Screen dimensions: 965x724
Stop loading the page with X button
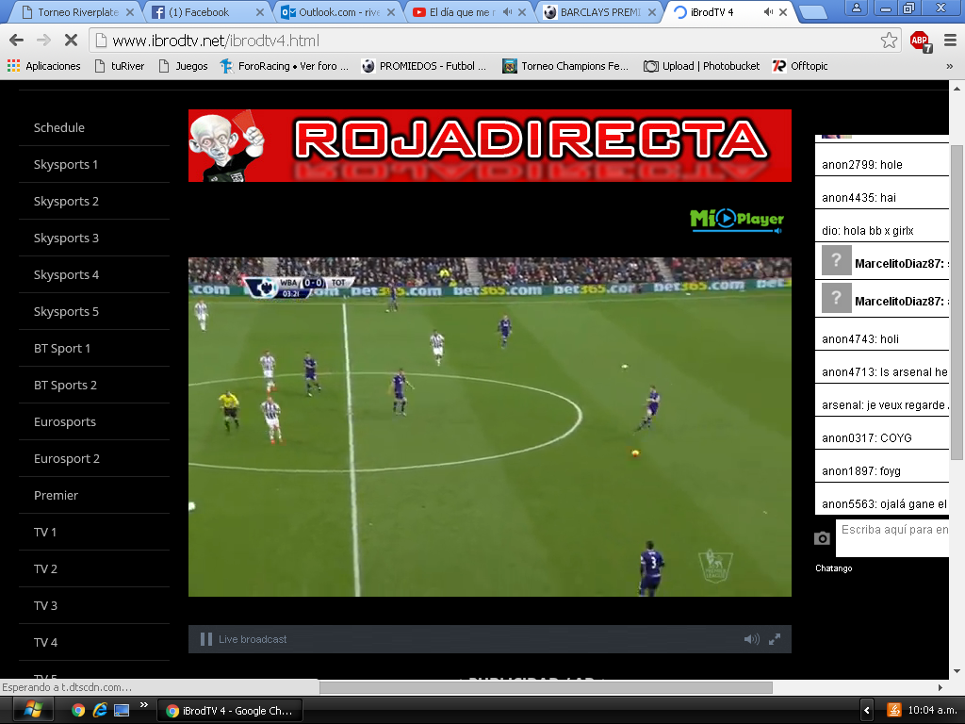71,41
